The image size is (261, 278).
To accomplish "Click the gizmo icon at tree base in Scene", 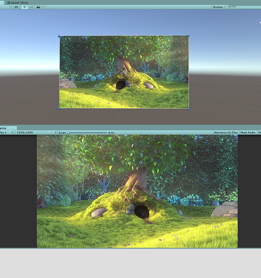I will [124, 72].
